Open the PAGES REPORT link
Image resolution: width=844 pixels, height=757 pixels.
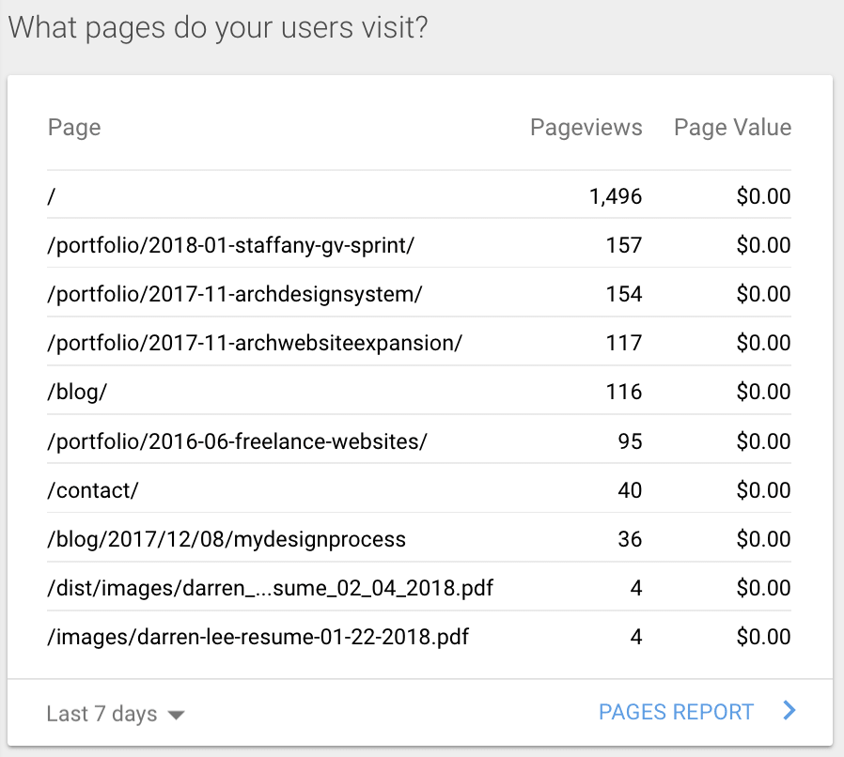pyautogui.click(x=676, y=712)
